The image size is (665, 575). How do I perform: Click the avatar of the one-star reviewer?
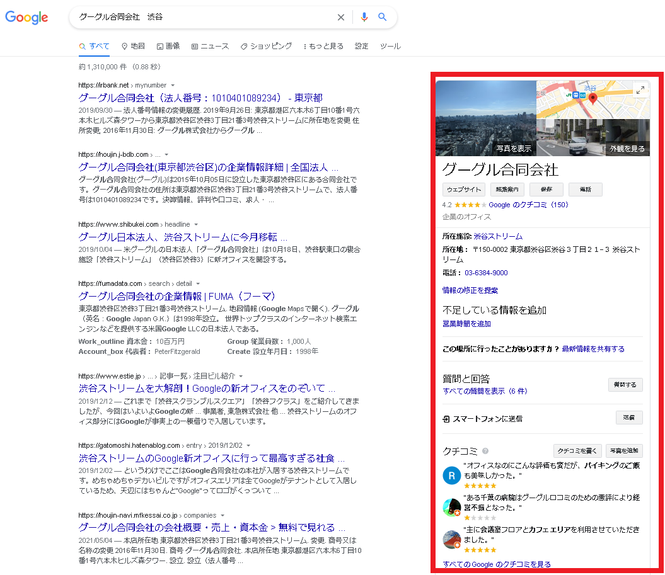click(452, 507)
